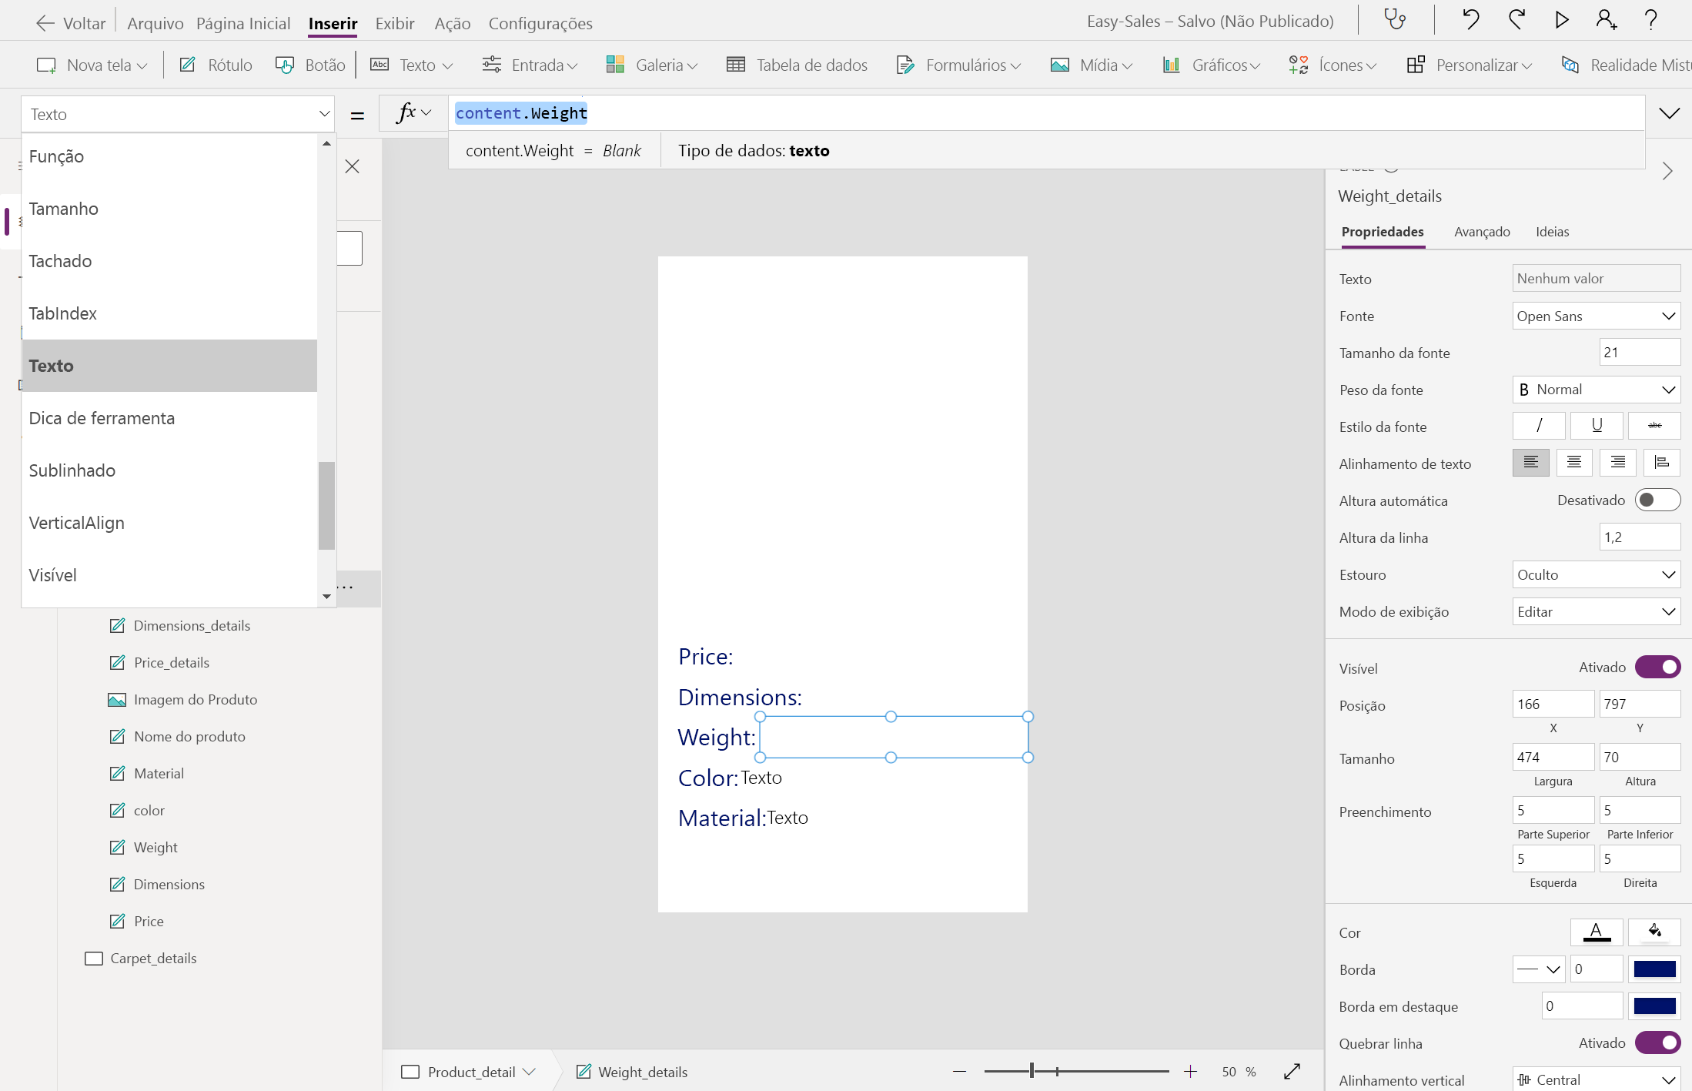
Task: Toggle the Visível switch off
Action: tap(1657, 667)
